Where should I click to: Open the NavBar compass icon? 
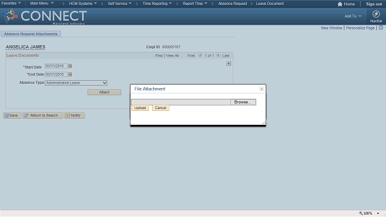tap(376, 14)
